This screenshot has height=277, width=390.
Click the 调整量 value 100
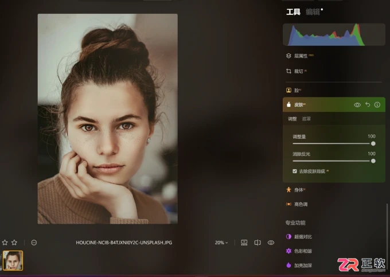pyautogui.click(x=372, y=136)
